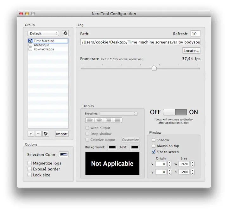Open log actions gear below the list
The image size is (228, 211).
(x=46, y=134)
